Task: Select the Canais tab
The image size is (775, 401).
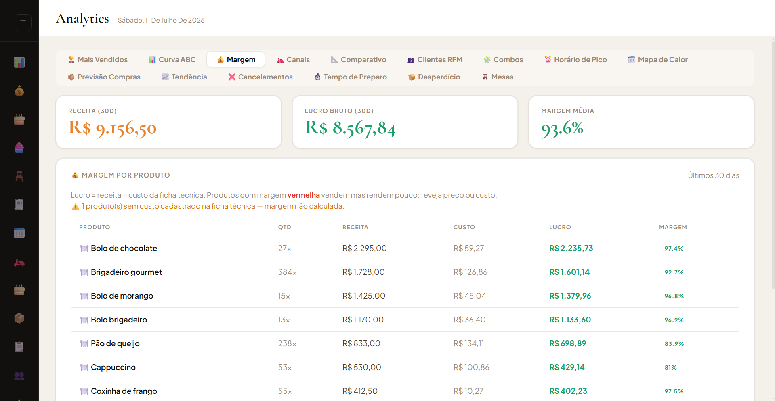Action: (293, 60)
